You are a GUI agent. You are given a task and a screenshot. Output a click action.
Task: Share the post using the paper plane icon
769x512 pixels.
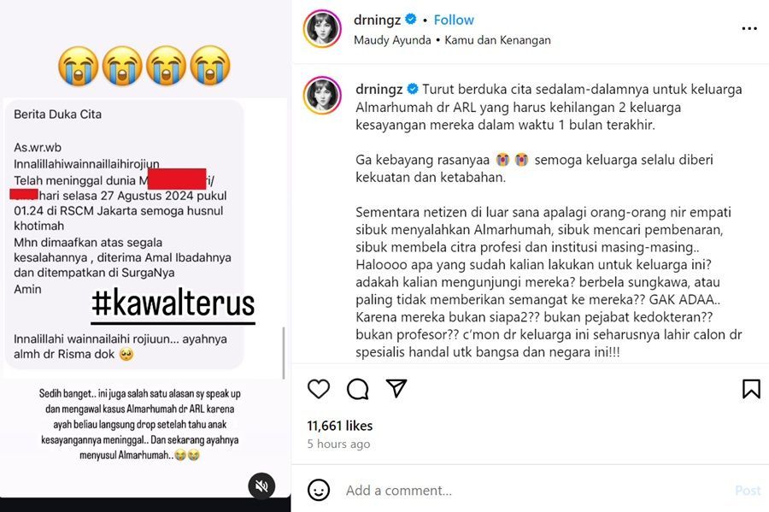tap(396, 388)
